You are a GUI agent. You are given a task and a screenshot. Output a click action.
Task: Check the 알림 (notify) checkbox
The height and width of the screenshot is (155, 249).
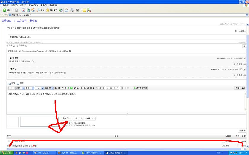tap(18, 84)
